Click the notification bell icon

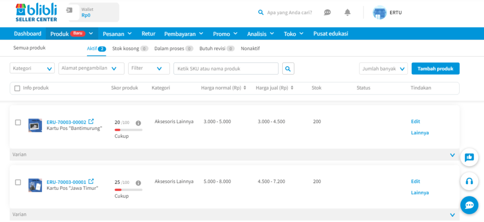pyautogui.click(x=347, y=13)
